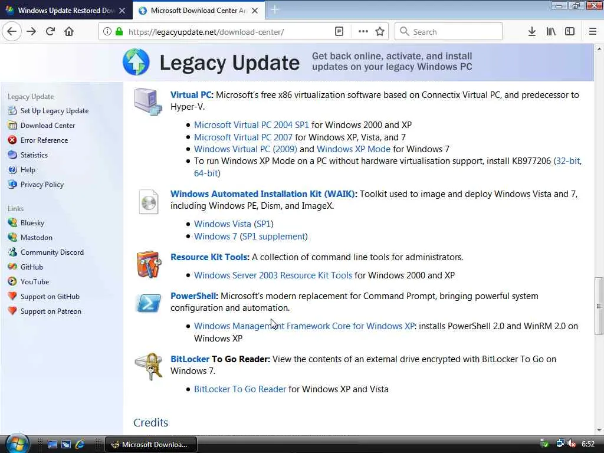The height and width of the screenshot is (453, 604).
Task: View the green padlock connection details
Action: click(x=119, y=32)
